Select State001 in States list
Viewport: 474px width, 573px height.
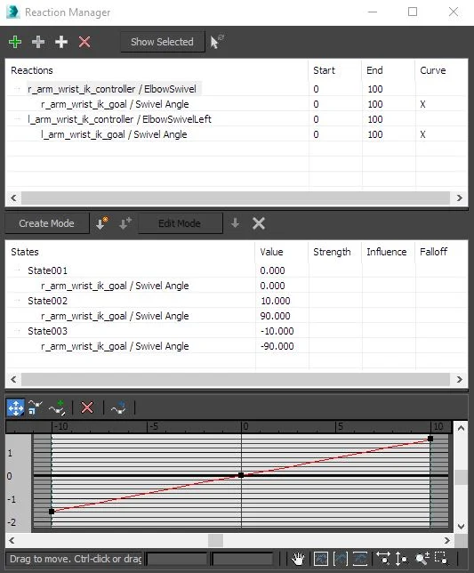(47, 270)
